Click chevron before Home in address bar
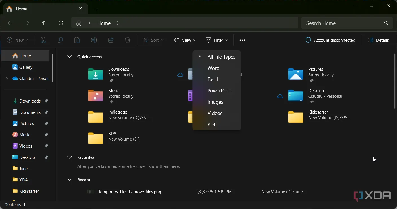Screen dimensions: 397x209 pyautogui.click(x=90, y=23)
